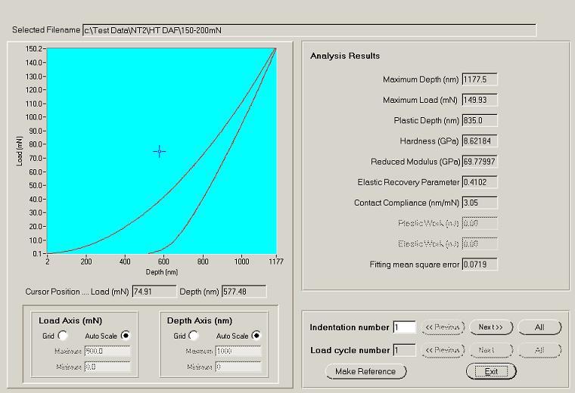Click the Elastic Recovery Parameter value 0.4102

pyautogui.click(x=480, y=182)
